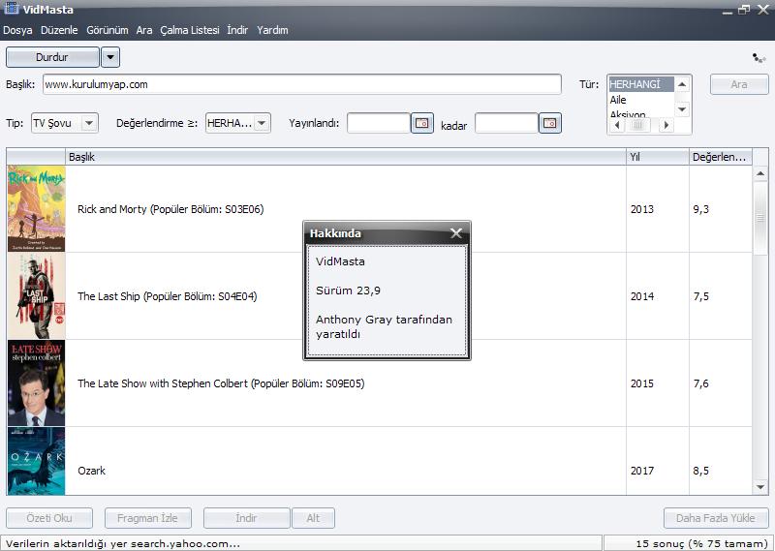The height and width of the screenshot is (551, 775).
Task: Select Aksiyon in the Tür list
Action: [x=641, y=113]
